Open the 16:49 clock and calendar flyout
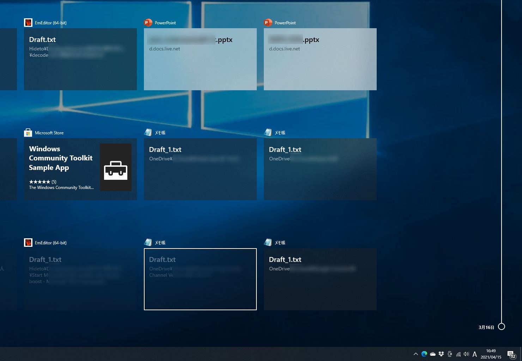The width and height of the screenshot is (522, 361). (491, 354)
